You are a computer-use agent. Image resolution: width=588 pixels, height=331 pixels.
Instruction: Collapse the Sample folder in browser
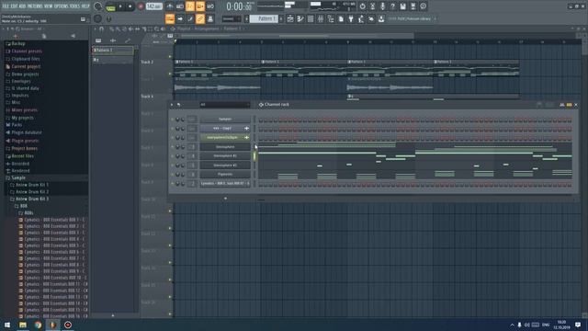(18, 177)
